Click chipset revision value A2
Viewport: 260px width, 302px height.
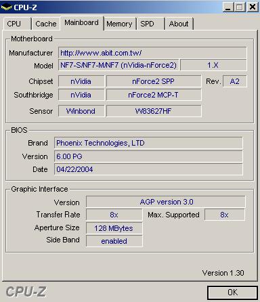click(x=235, y=81)
